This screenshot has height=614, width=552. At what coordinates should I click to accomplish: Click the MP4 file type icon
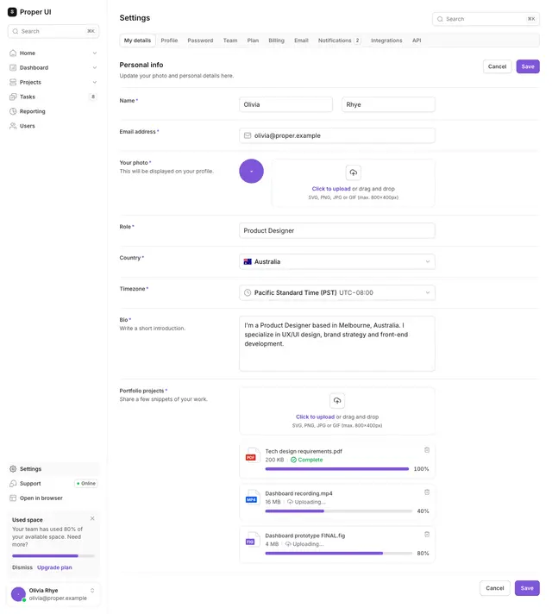253,498
